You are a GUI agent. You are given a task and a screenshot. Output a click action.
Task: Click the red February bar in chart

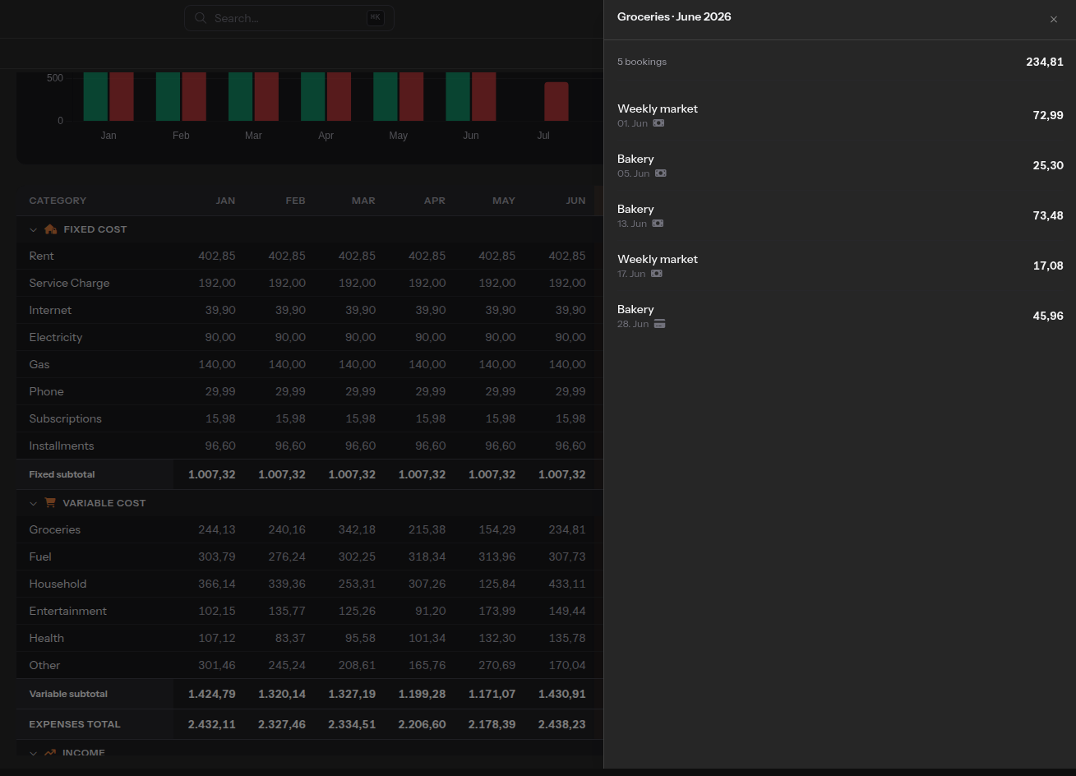pyautogui.click(x=194, y=96)
